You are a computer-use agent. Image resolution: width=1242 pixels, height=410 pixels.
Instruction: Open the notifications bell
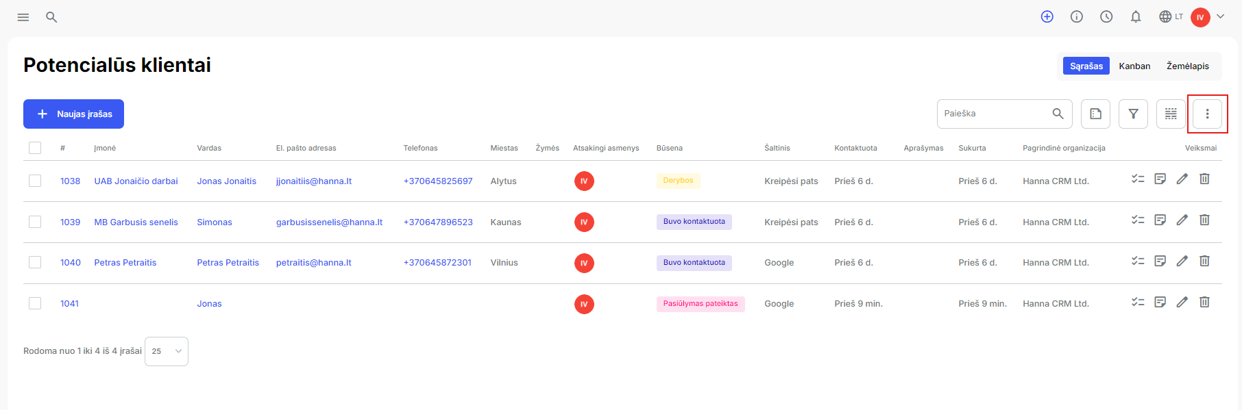pos(1136,16)
